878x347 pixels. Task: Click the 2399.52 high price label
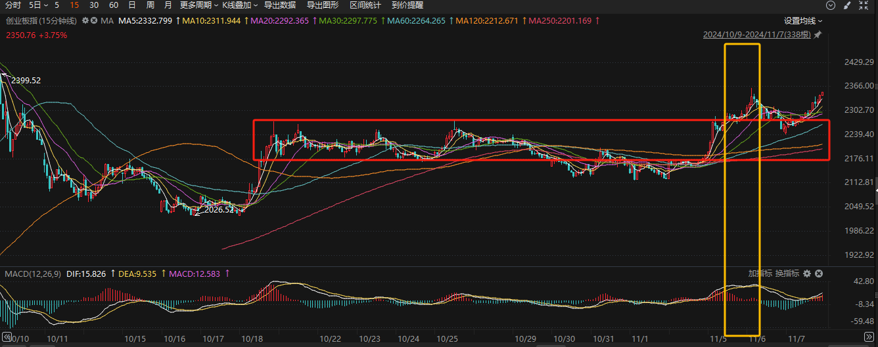[x=26, y=80]
